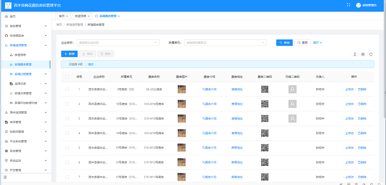Image resolution: width=386 pixels, height=185 pixels.
Task: Toggle fullscreen with the expand icon
Action: pos(348,5)
